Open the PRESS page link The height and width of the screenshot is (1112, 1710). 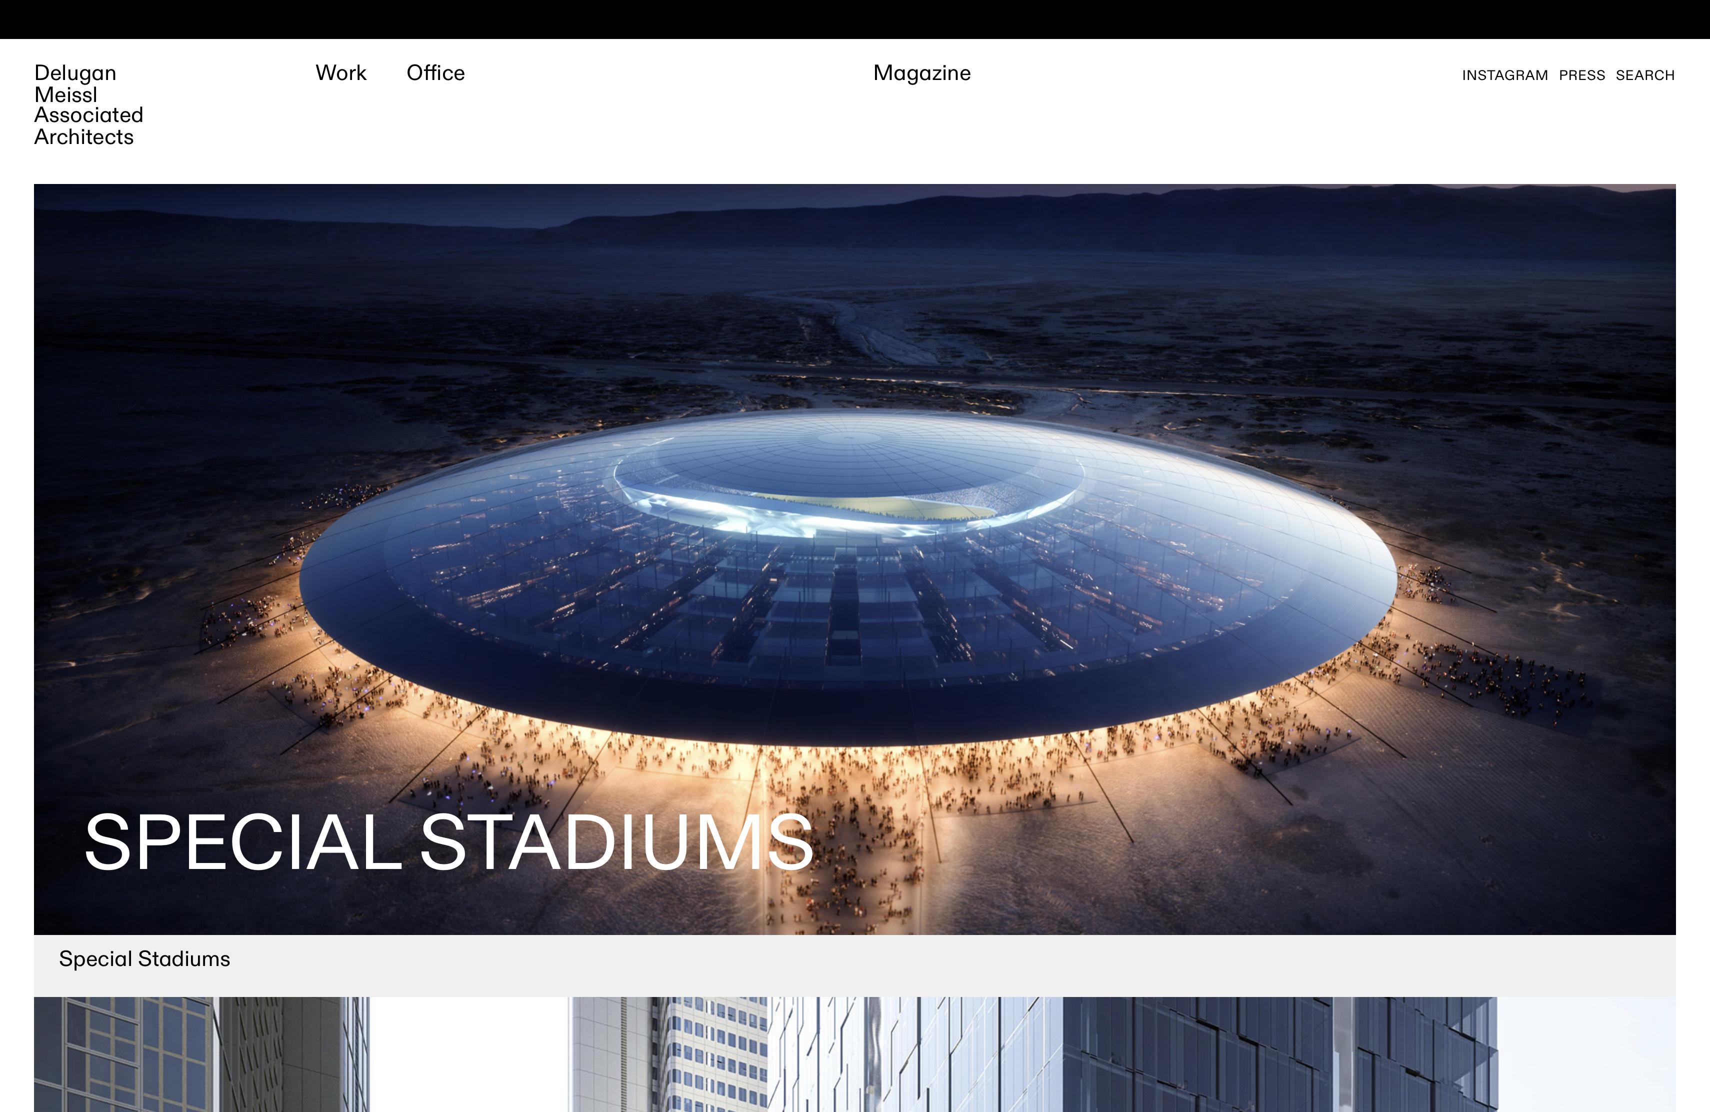1581,75
